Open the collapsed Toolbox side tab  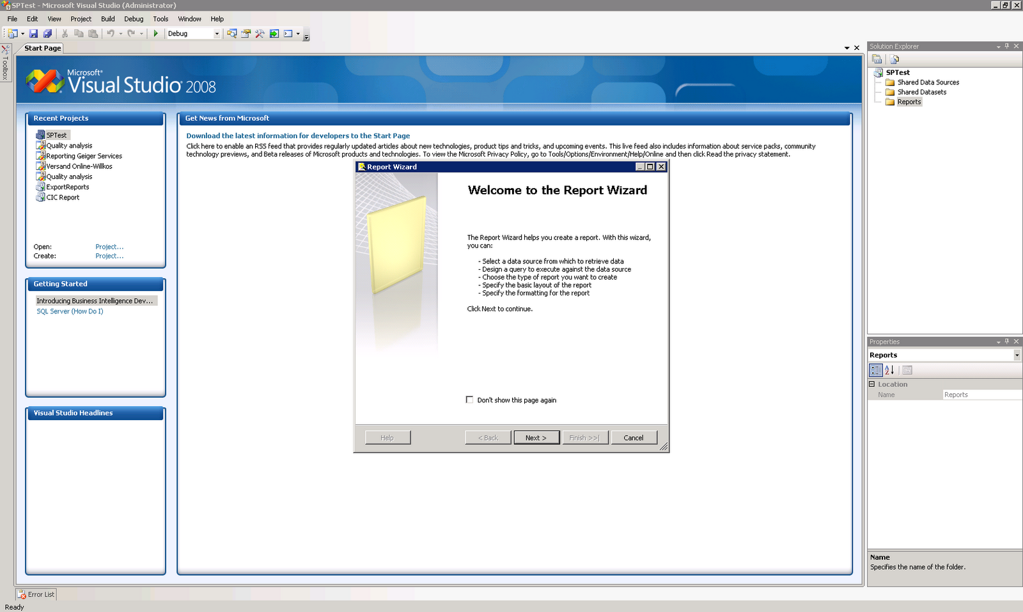(5, 63)
